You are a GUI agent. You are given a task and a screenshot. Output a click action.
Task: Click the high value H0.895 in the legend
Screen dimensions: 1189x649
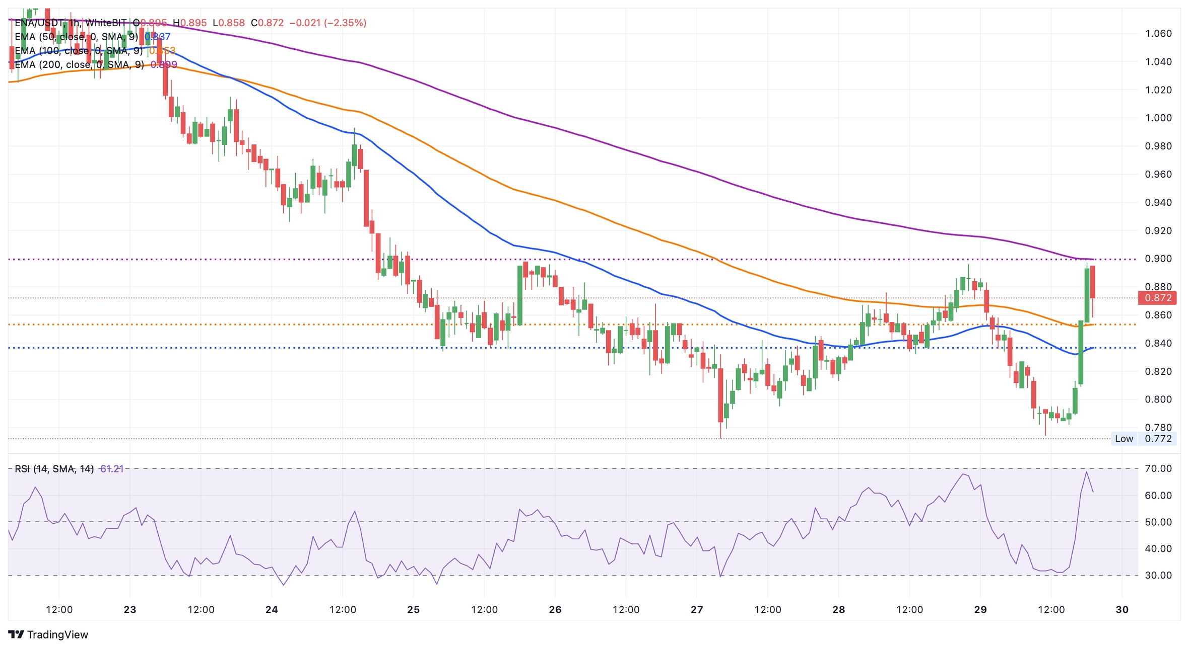click(x=189, y=23)
